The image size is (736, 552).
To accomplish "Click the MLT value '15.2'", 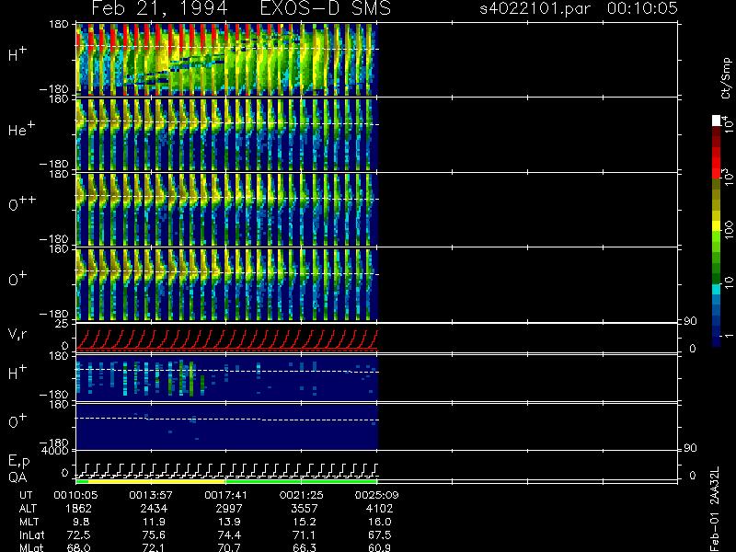I will tap(305, 522).
